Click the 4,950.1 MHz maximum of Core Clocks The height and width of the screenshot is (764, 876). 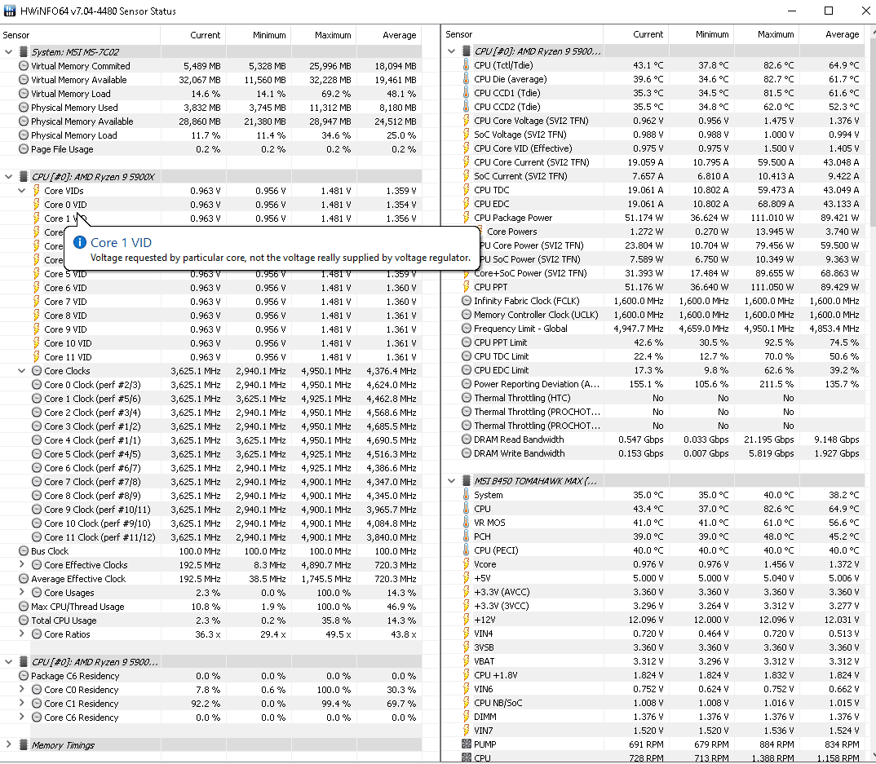326,371
